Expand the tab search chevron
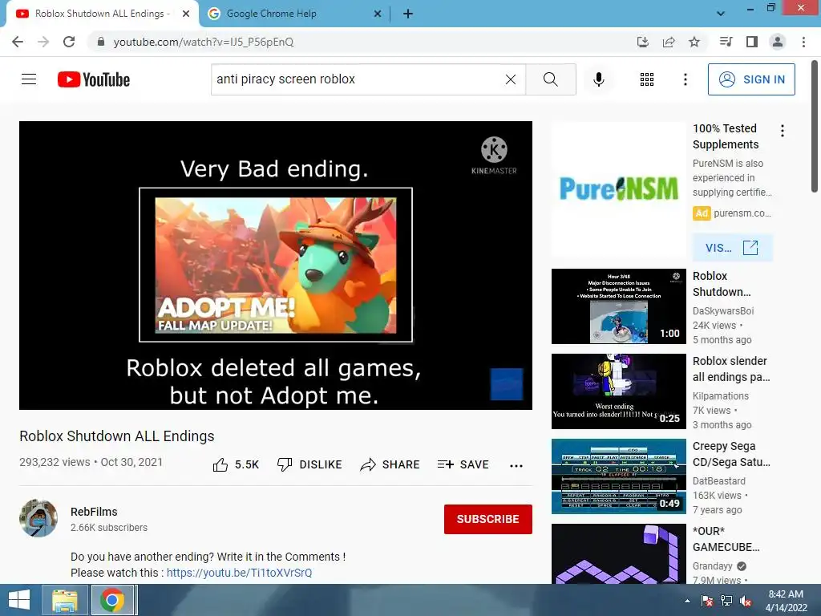 tap(721, 14)
